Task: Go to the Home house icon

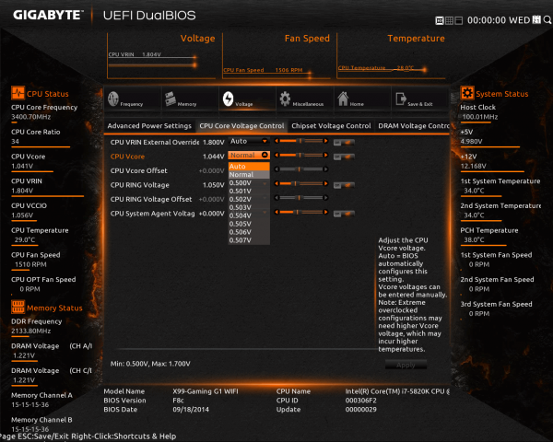Action: (x=343, y=99)
